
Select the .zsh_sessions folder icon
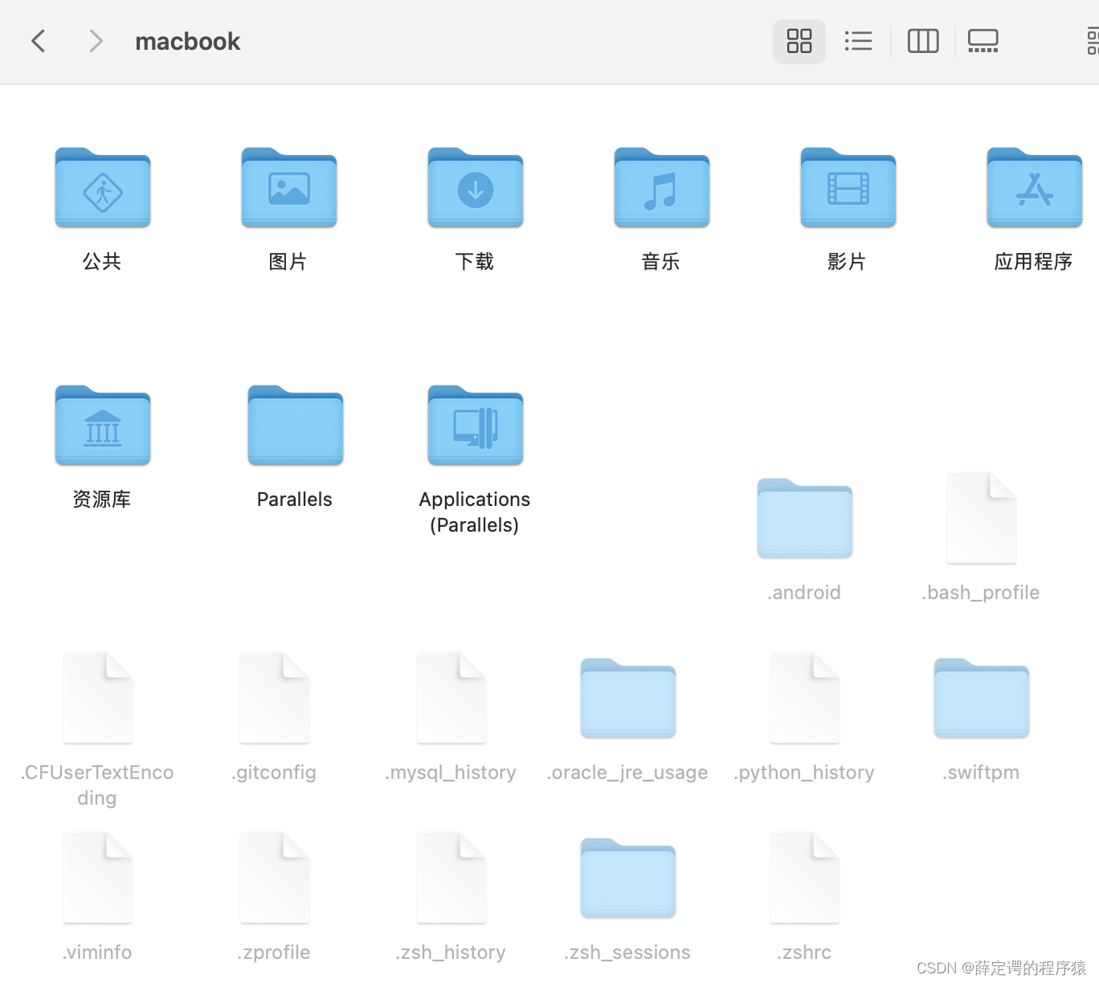coord(628,879)
